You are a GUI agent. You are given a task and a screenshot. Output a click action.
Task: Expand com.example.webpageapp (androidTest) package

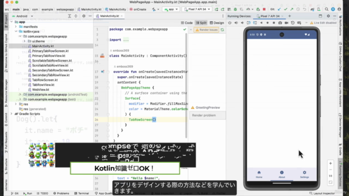tap(20, 94)
